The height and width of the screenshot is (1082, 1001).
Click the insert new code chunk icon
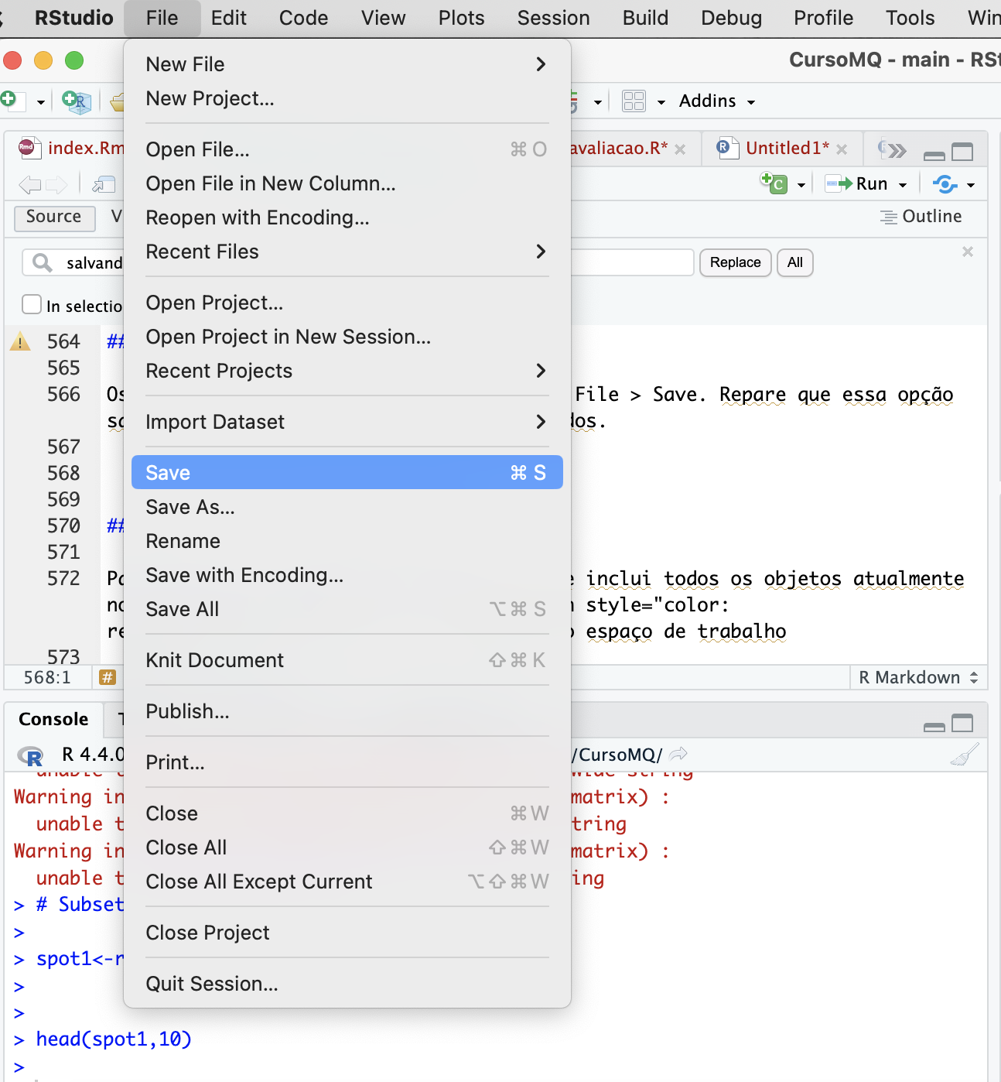774,184
